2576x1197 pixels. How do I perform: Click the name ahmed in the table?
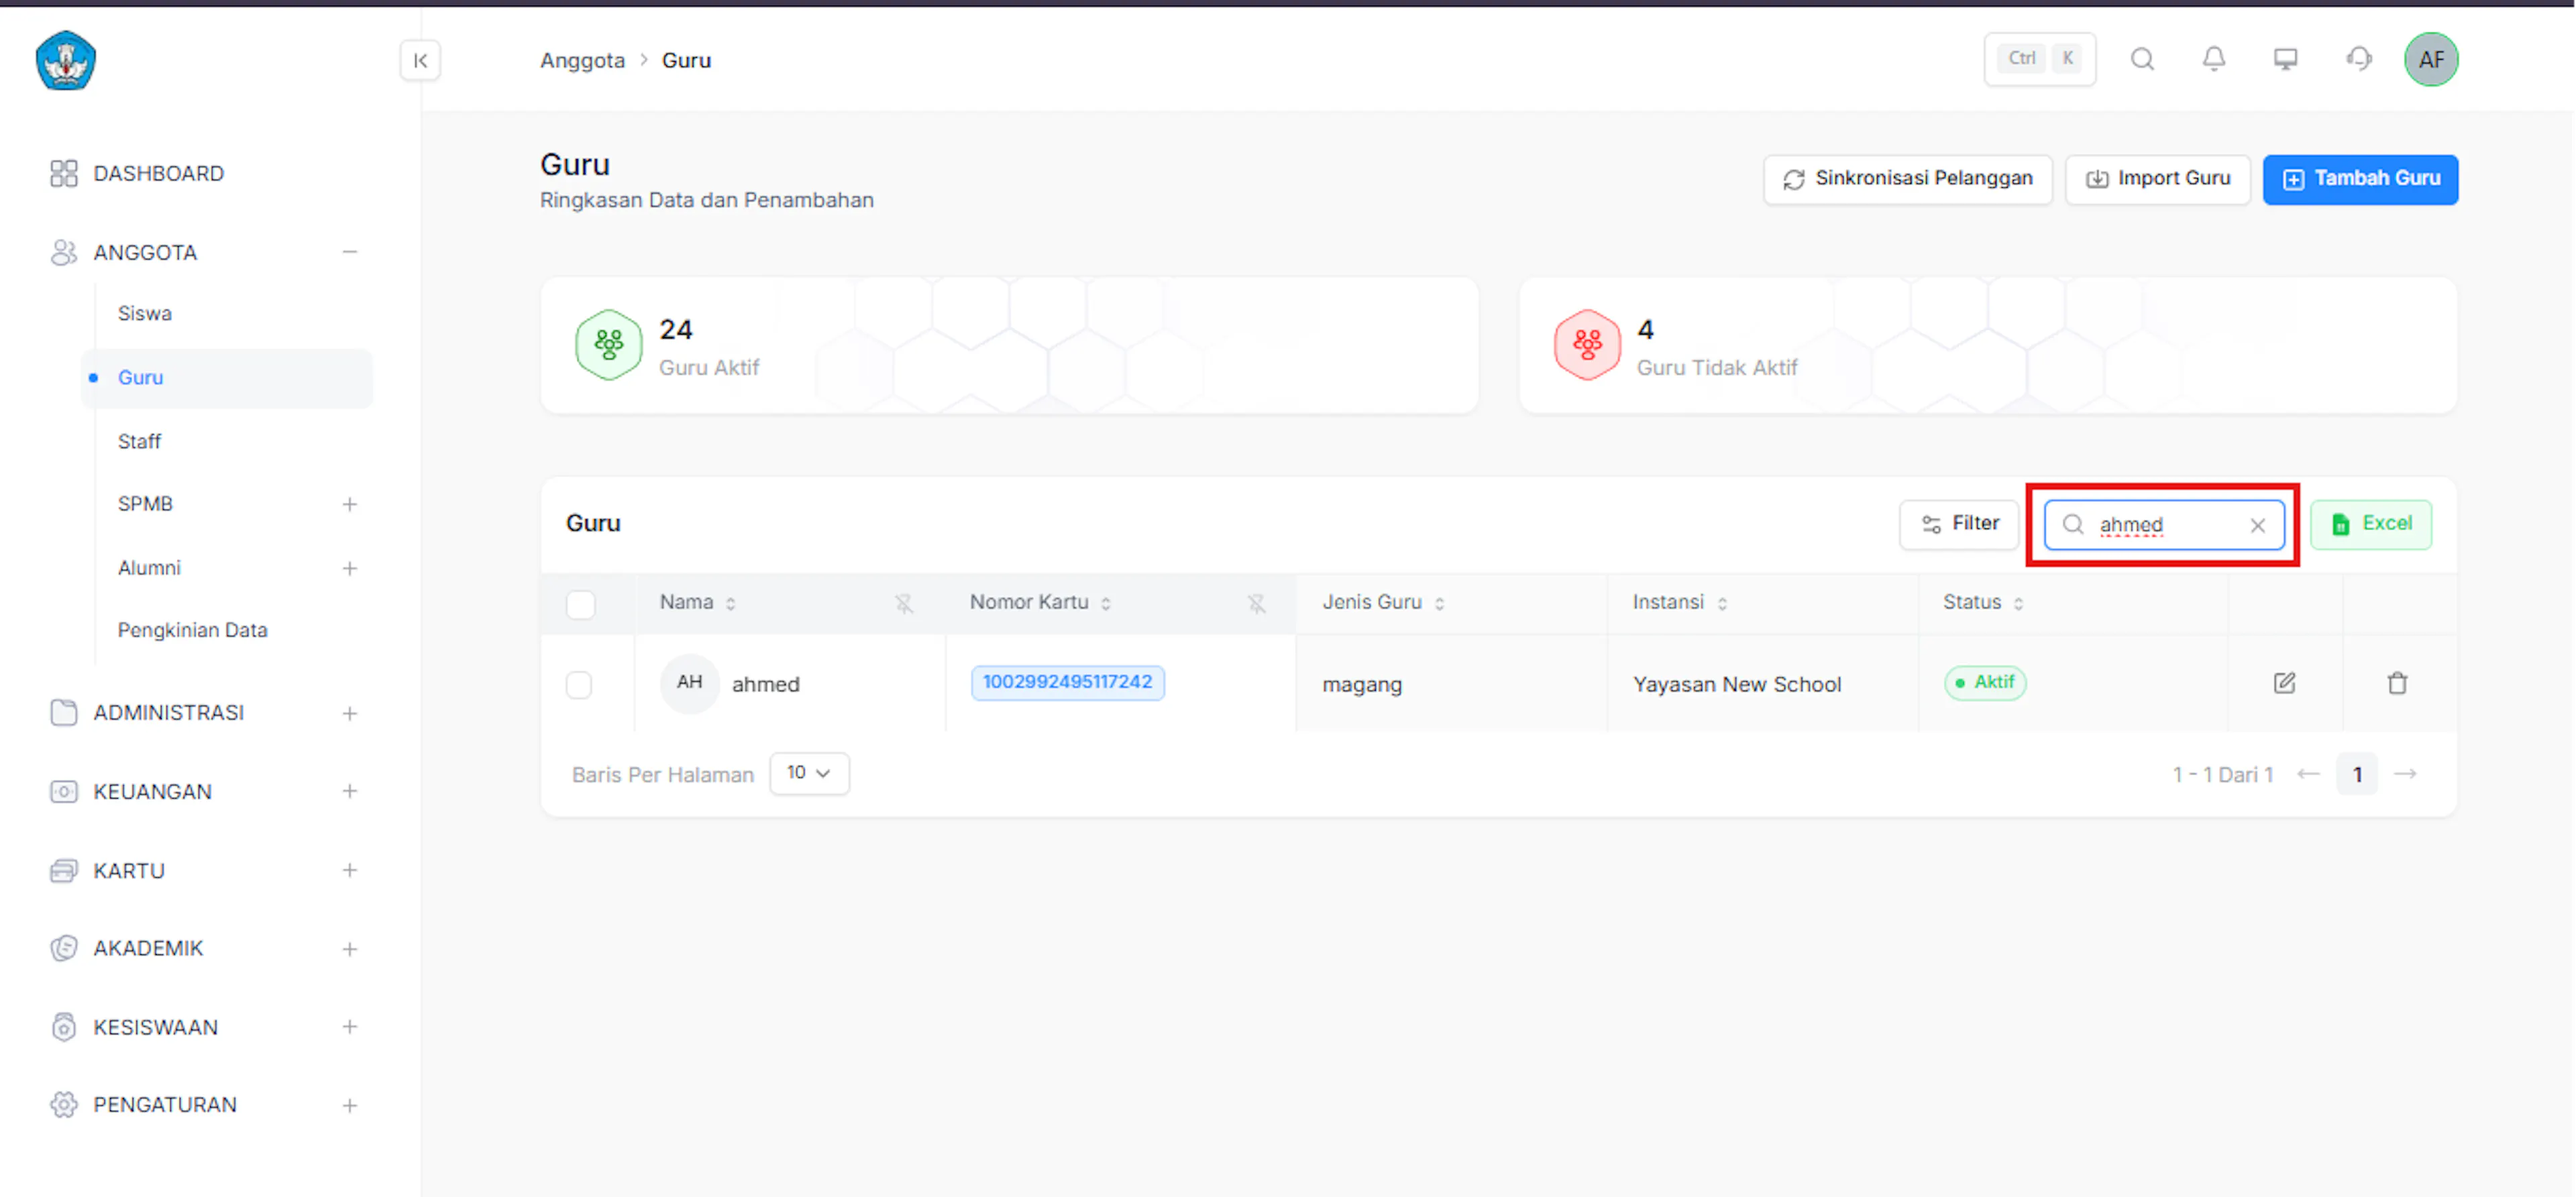point(765,684)
